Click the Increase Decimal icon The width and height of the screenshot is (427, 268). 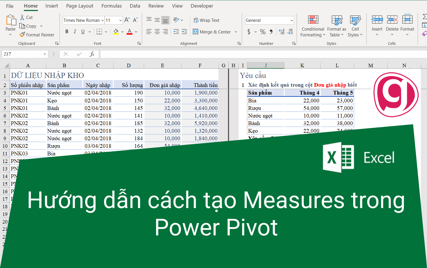click(x=282, y=32)
